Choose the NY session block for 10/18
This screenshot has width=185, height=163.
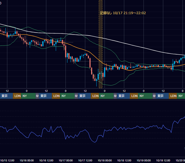point(145,96)
